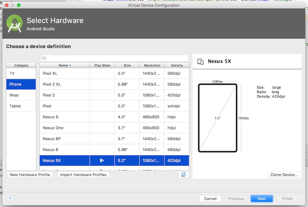This screenshot has width=308, height=207.
Task: Click the Nexus 5X phone preview outline
Action: click(x=218, y=118)
